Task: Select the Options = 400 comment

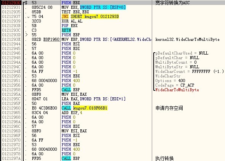Action: click(170, 80)
